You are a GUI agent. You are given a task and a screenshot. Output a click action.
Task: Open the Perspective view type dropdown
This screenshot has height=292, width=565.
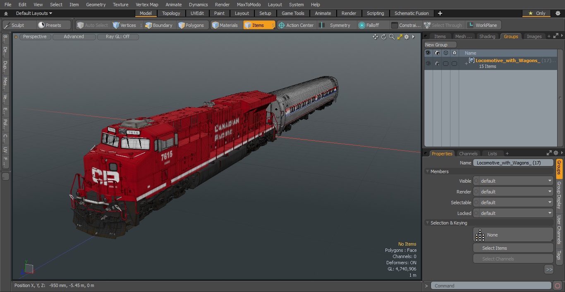click(35, 37)
